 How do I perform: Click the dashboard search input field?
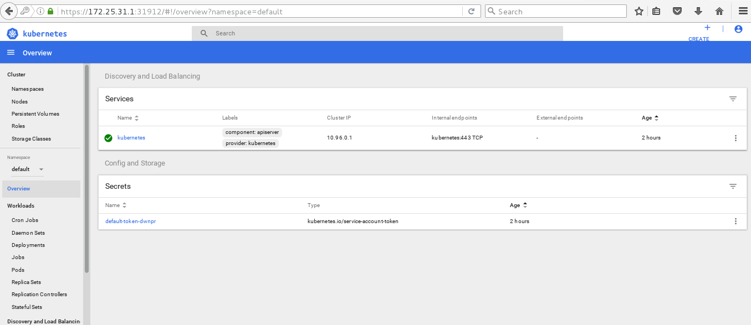point(377,33)
